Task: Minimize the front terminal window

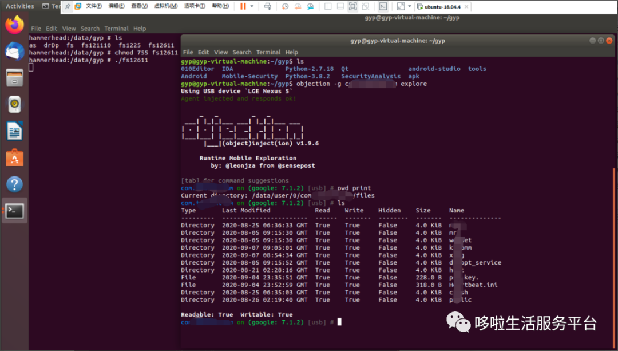Action: tap(592, 41)
